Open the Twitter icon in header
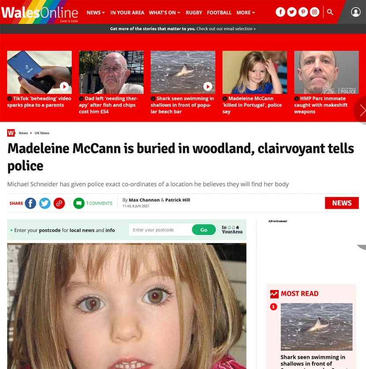 click(291, 12)
